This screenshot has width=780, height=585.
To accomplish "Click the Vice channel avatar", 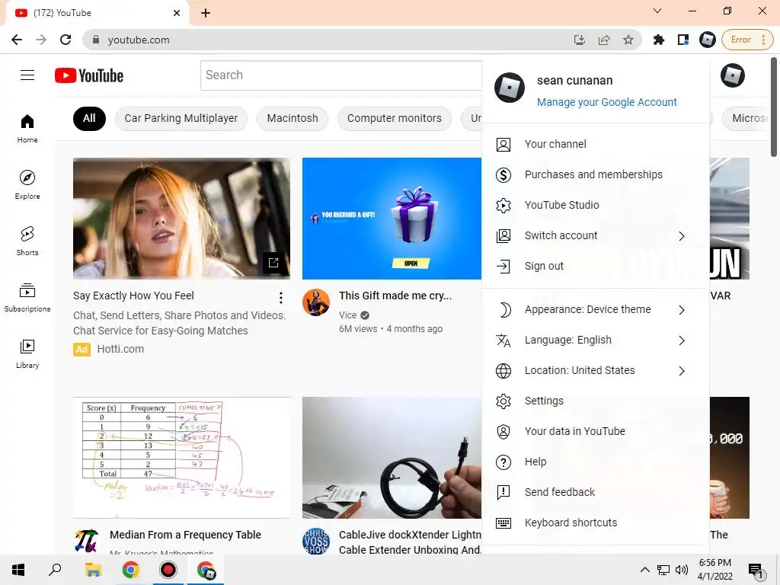I will [x=316, y=302].
